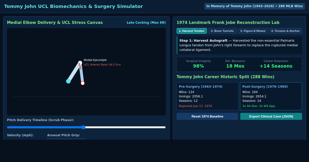Export Clinical Case (JSON)

click(271, 116)
